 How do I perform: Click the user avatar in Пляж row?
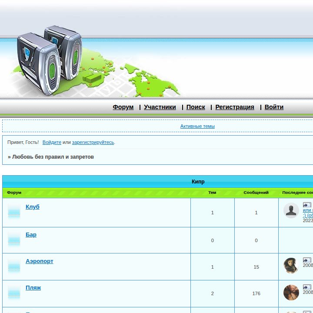tap(291, 293)
